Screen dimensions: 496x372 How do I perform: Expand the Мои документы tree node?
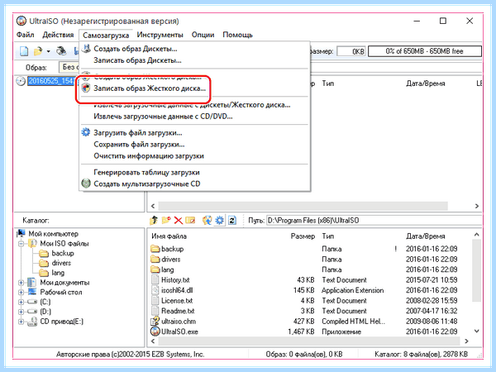click(21, 283)
